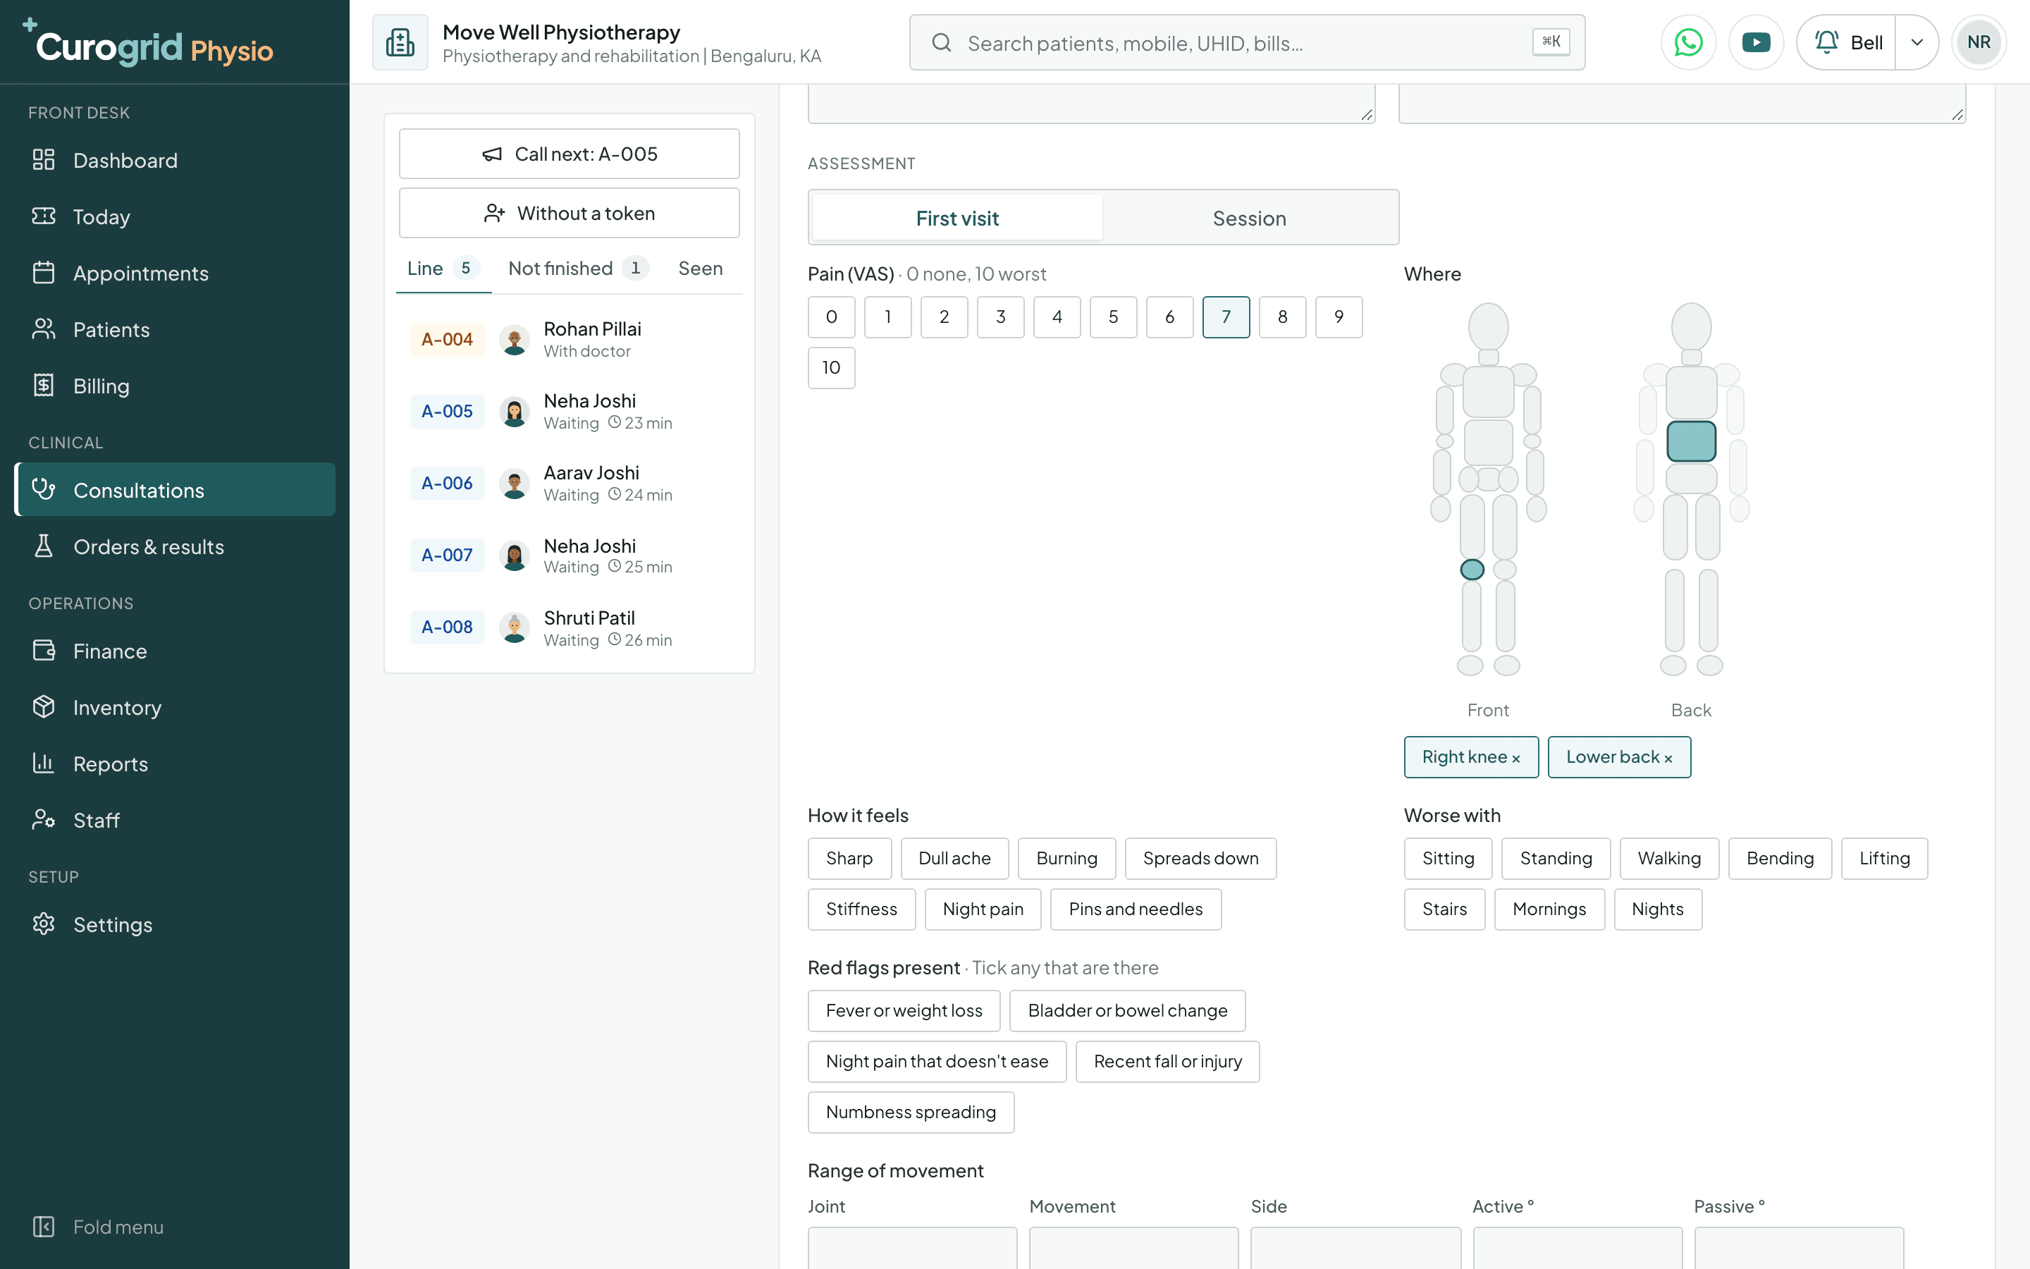Image resolution: width=2030 pixels, height=1269 pixels.
Task: Open the Movement field under Range of movement
Action: [x=1133, y=1247]
